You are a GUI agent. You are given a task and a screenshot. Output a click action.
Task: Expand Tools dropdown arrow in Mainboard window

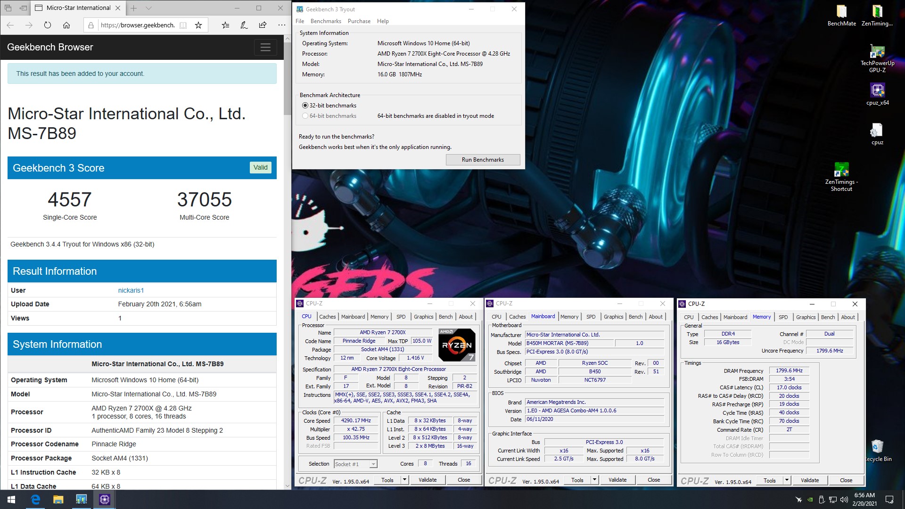pyautogui.click(x=594, y=480)
